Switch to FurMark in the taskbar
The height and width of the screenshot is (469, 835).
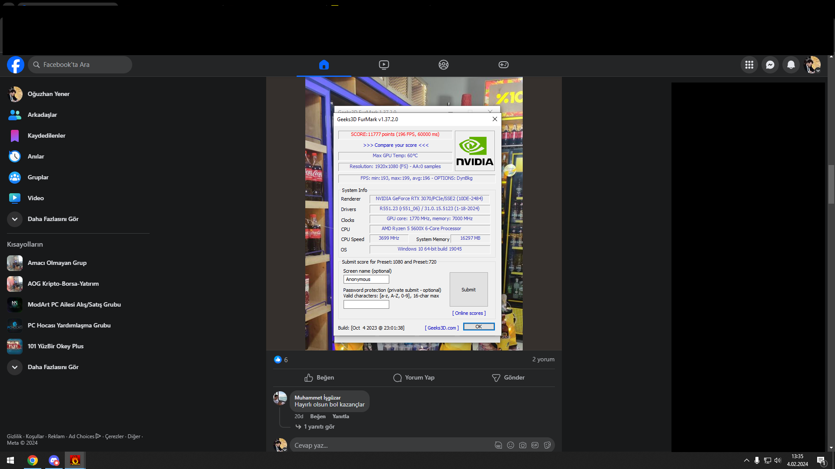tap(75, 460)
